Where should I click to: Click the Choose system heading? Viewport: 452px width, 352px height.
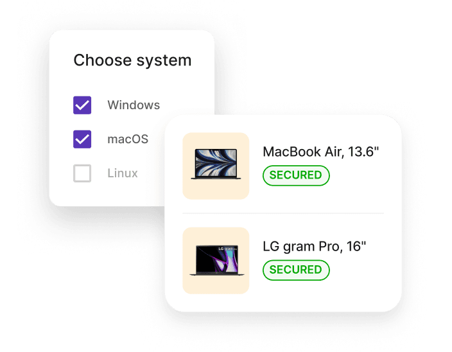[x=132, y=60]
